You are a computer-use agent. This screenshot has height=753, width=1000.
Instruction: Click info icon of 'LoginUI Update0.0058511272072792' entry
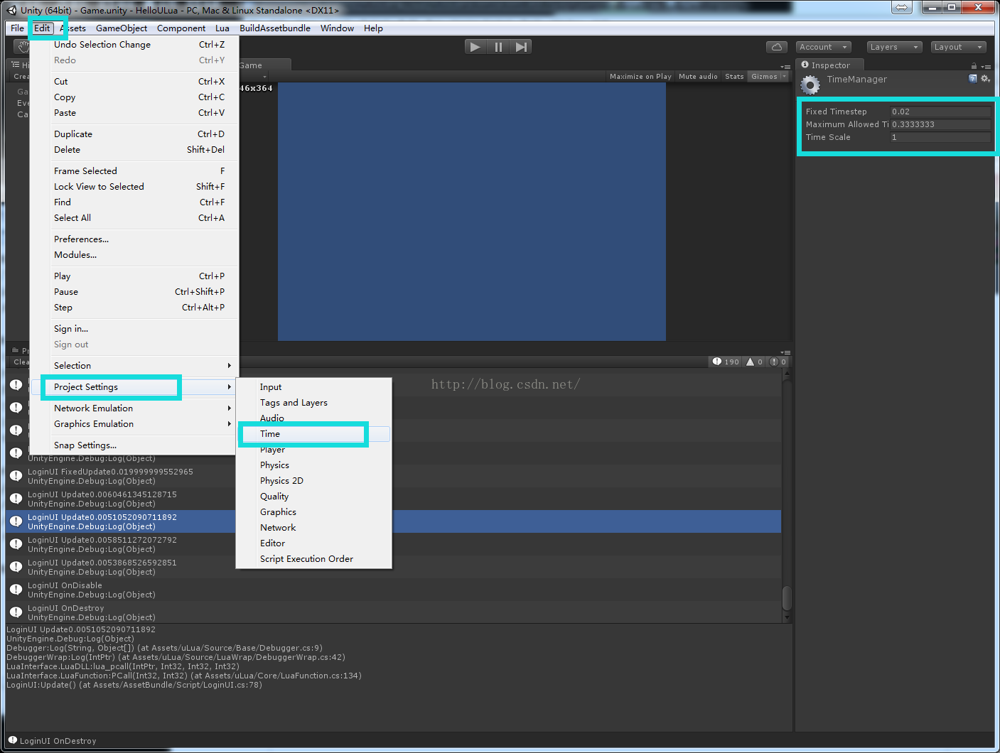(x=16, y=544)
